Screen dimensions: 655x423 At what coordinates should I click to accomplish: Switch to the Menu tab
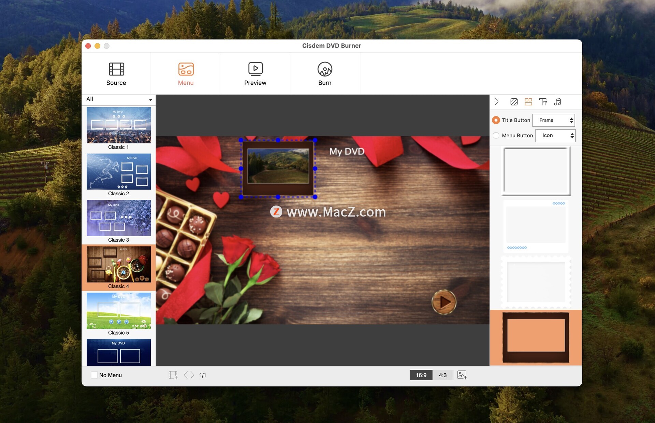[x=186, y=74]
